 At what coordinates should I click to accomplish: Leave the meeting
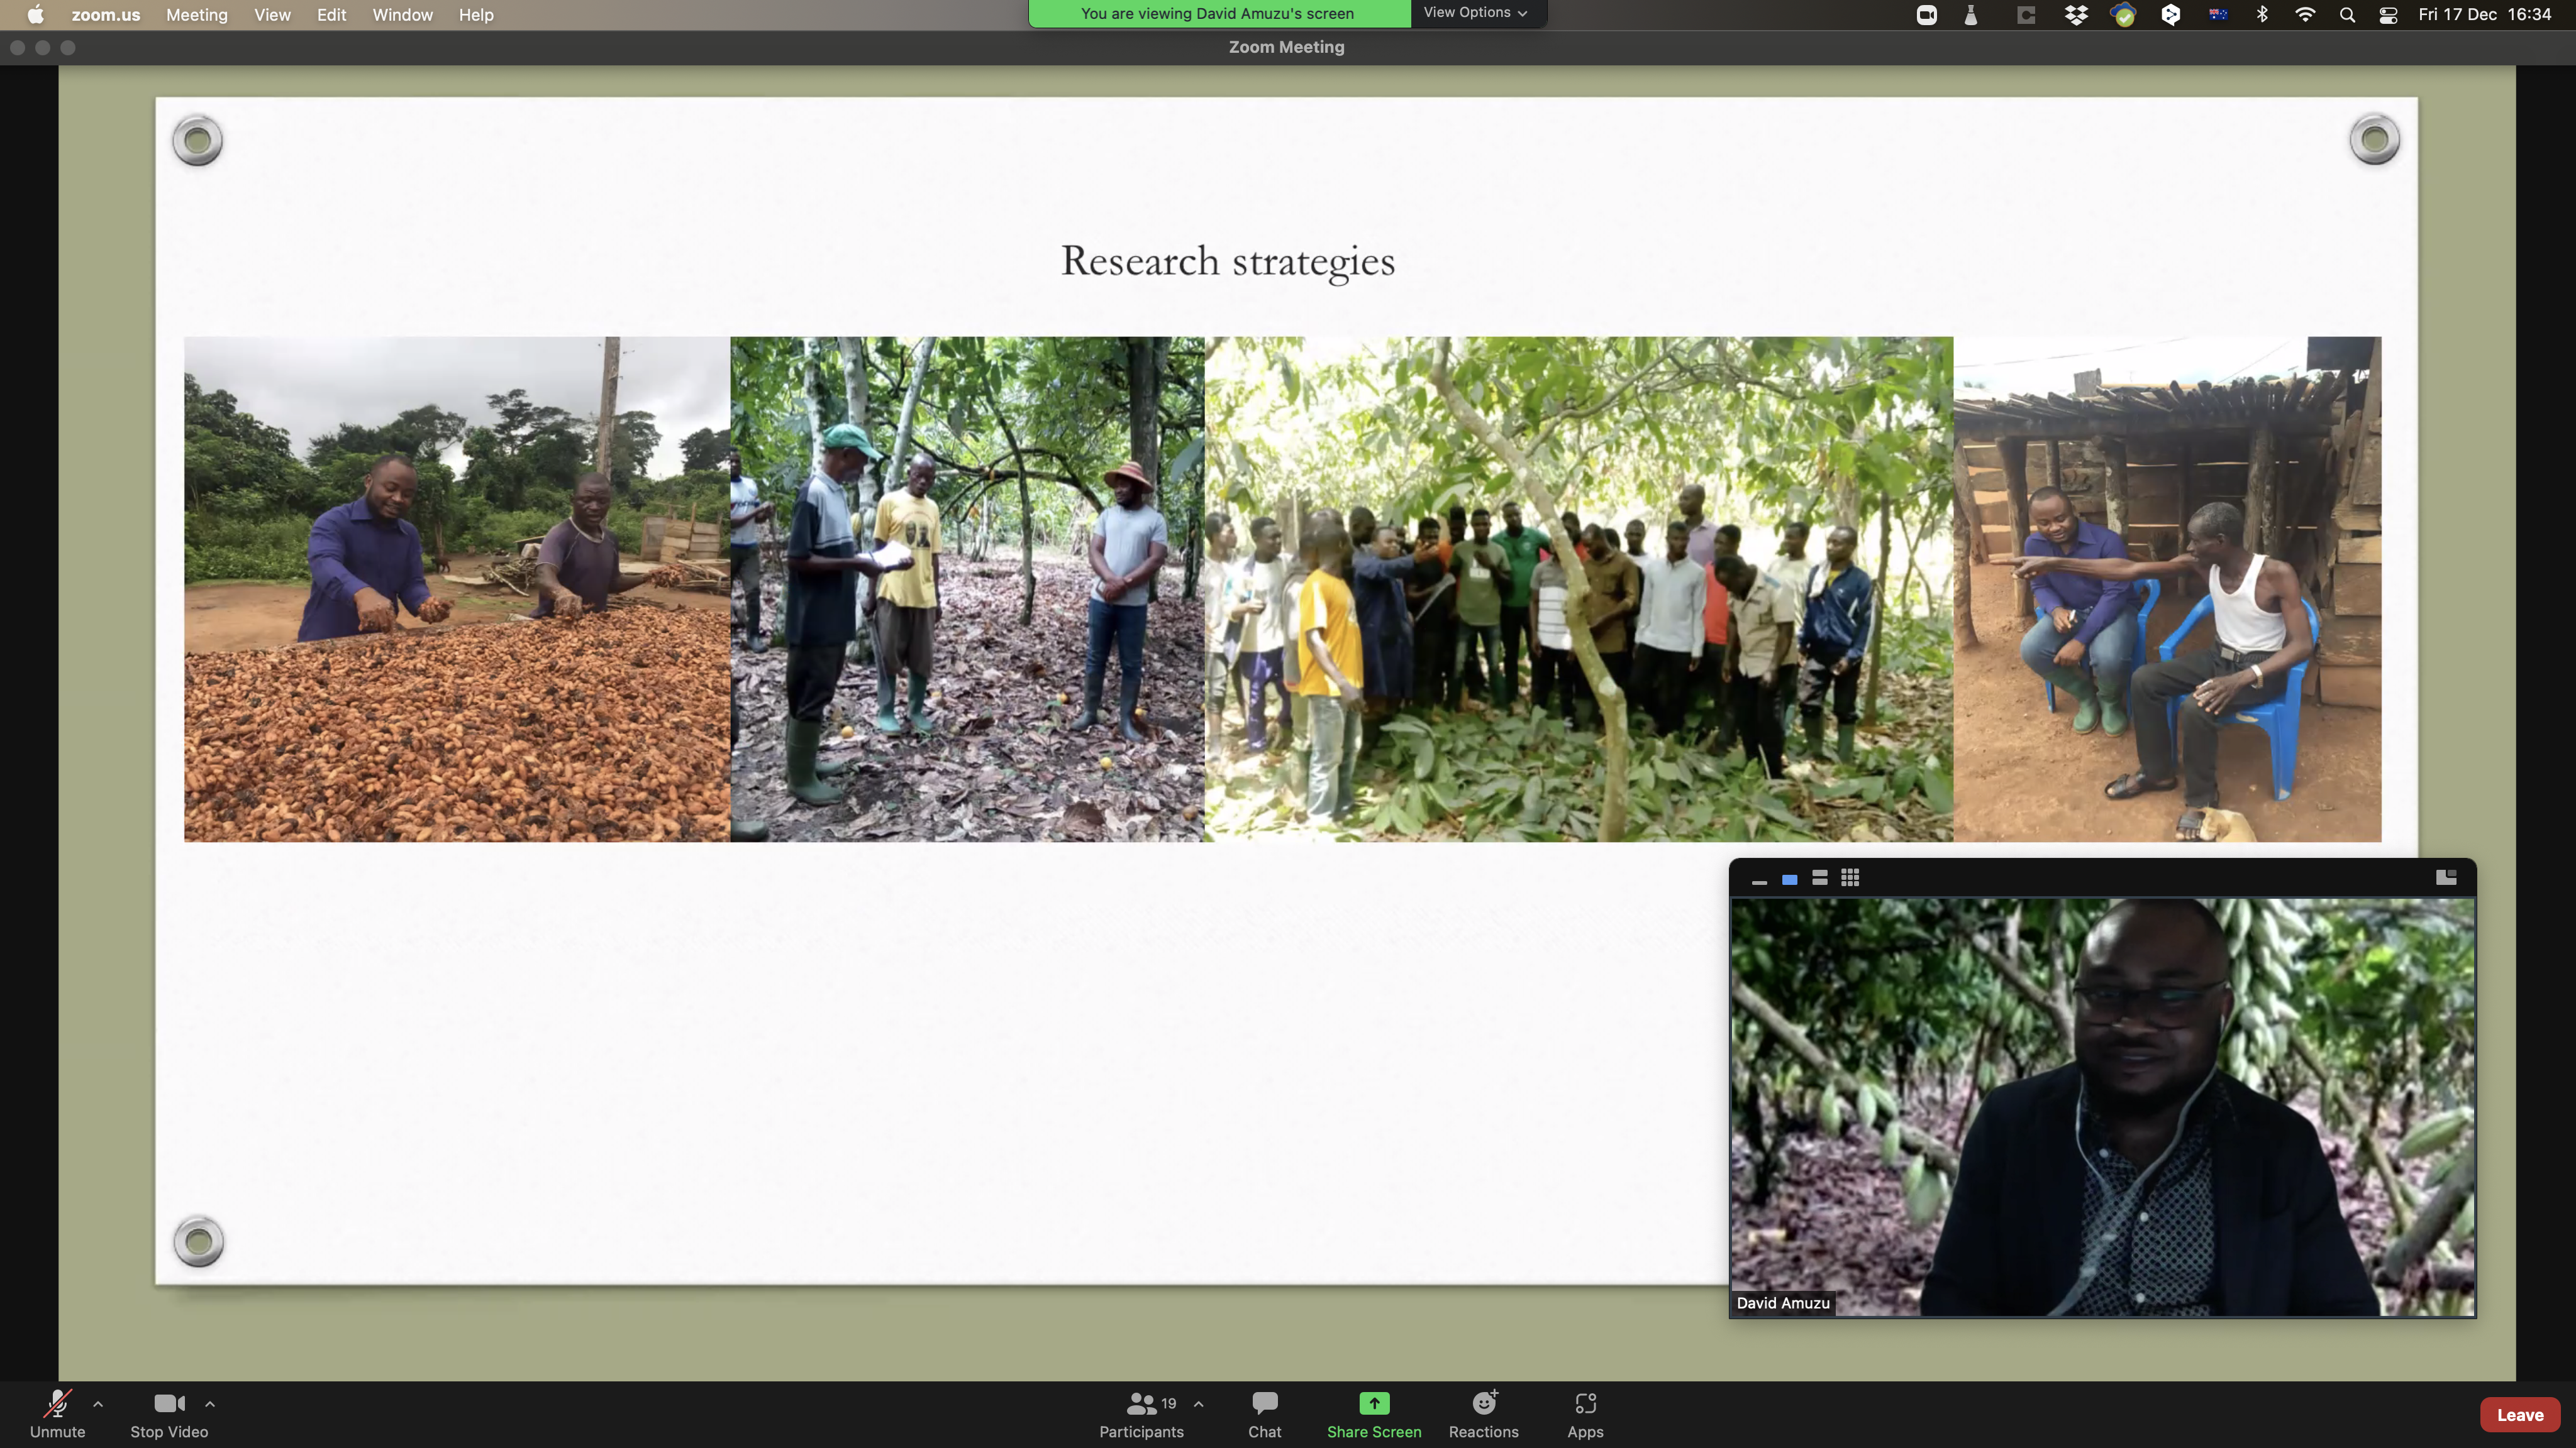[2519, 1414]
